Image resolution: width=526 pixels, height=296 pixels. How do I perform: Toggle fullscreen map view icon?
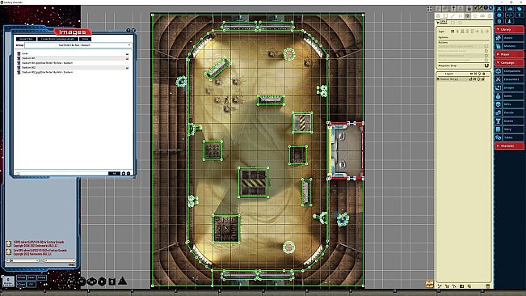click(x=429, y=9)
